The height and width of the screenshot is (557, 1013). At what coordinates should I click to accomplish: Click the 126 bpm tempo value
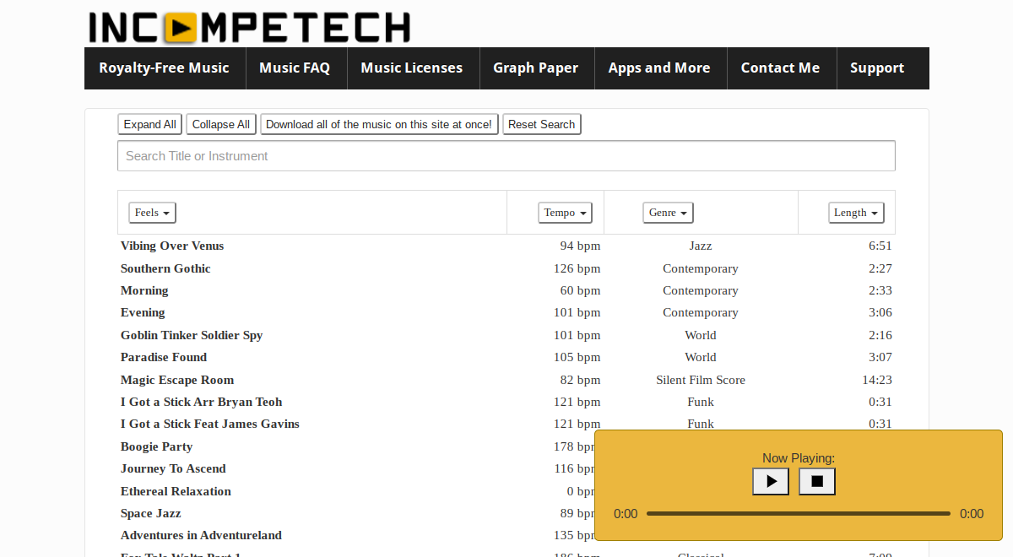[x=577, y=268]
